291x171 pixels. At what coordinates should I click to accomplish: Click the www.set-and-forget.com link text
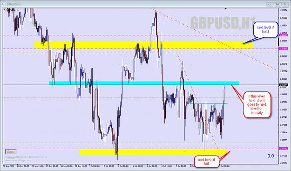pos(18,160)
